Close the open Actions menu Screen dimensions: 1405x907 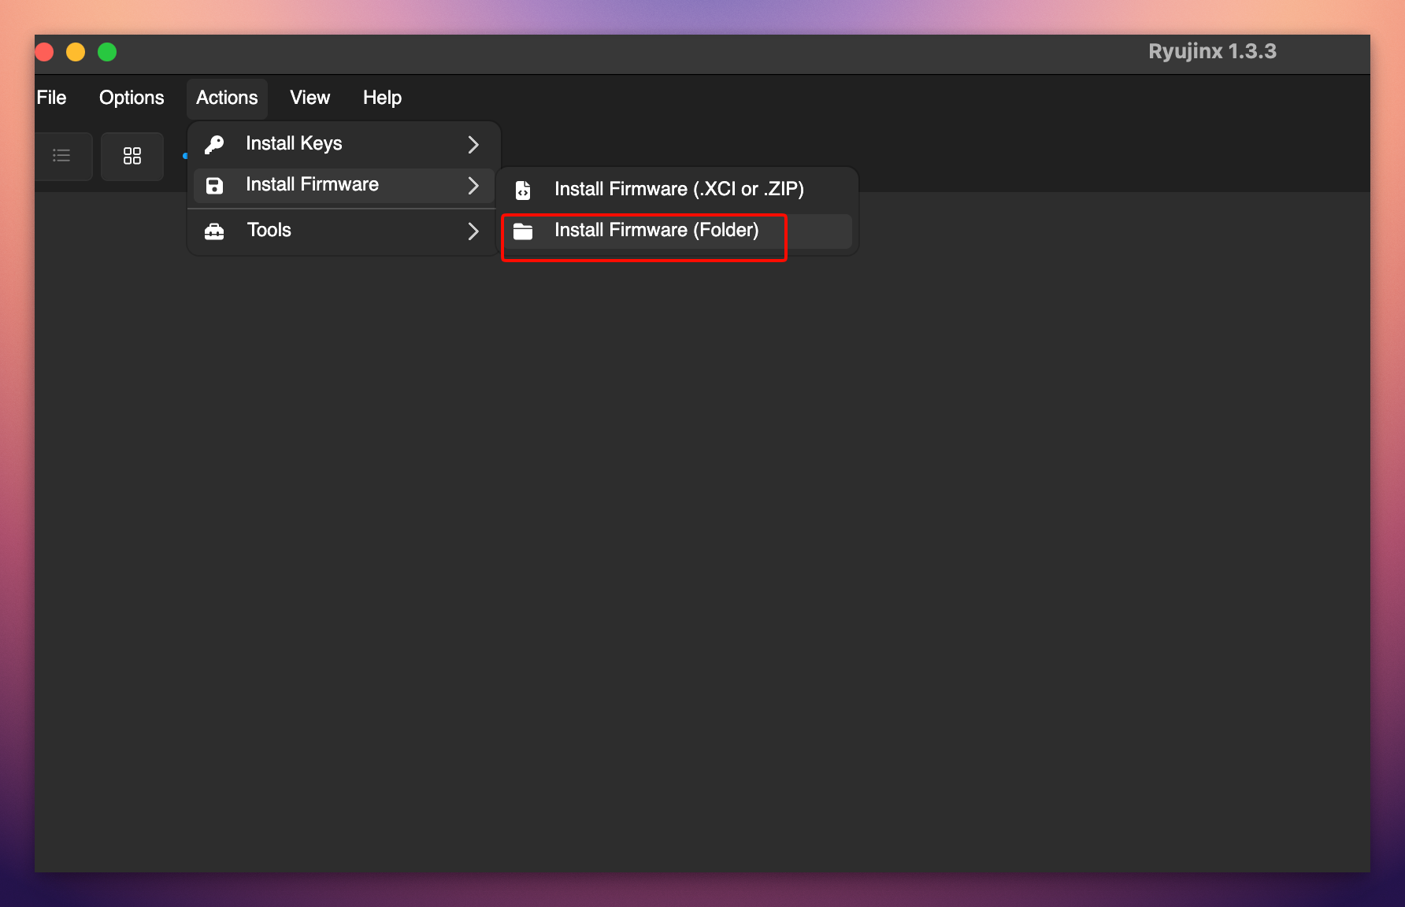[x=227, y=98]
